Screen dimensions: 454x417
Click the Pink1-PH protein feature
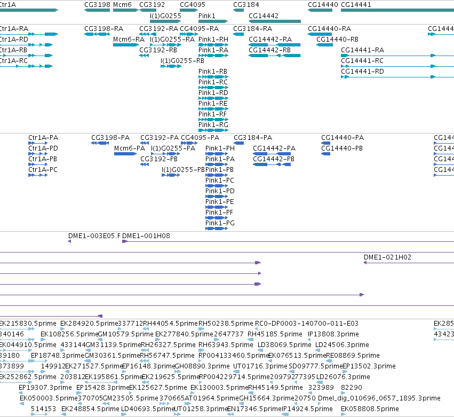point(217,154)
